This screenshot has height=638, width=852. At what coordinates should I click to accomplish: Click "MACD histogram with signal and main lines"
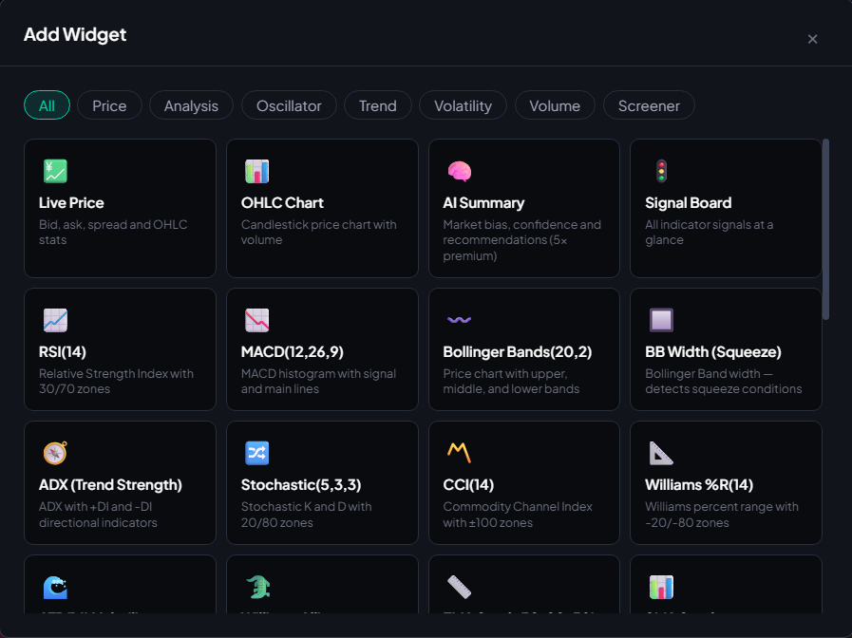click(318, 381)
